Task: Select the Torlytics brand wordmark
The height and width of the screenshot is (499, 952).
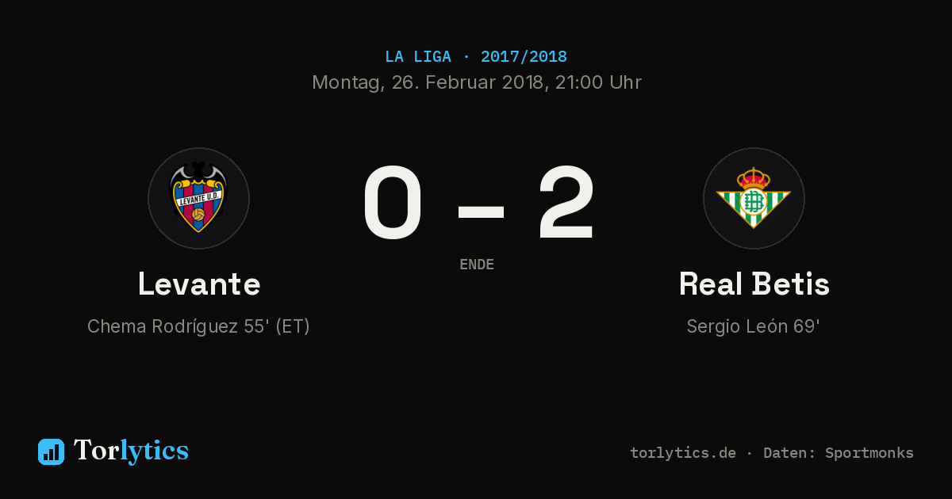Action: click(x=131, y=451)
